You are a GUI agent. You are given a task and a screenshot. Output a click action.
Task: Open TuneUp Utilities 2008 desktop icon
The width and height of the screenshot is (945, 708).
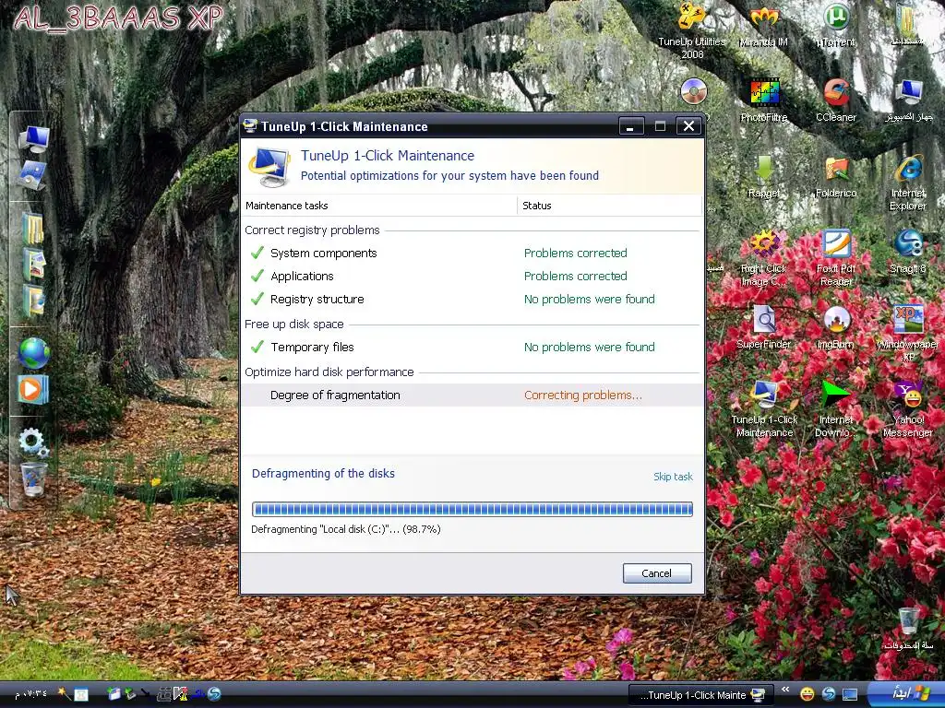click(691, 31)
